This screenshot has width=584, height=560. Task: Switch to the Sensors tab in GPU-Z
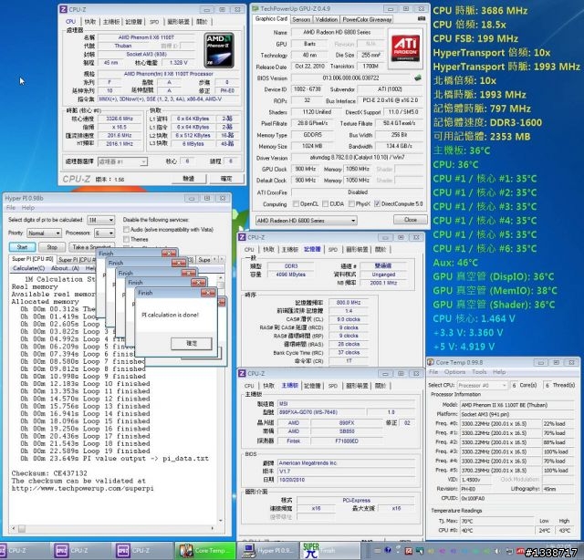tap(301, 19)
